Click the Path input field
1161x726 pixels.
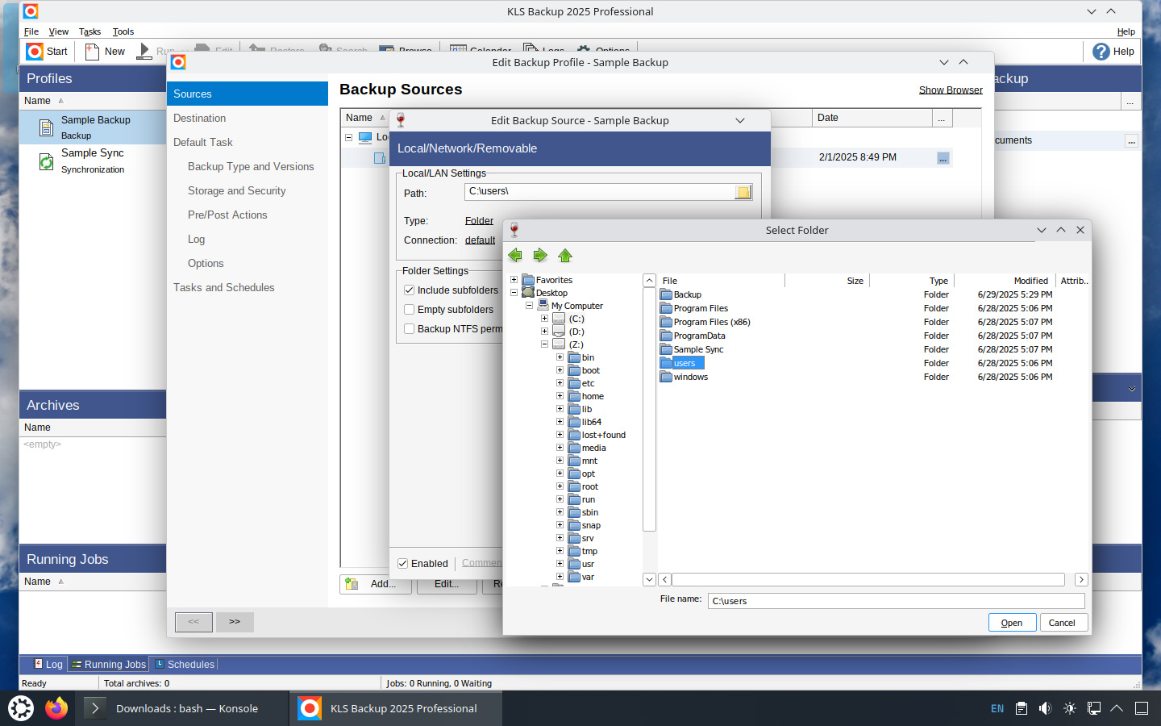pos(600,192)
